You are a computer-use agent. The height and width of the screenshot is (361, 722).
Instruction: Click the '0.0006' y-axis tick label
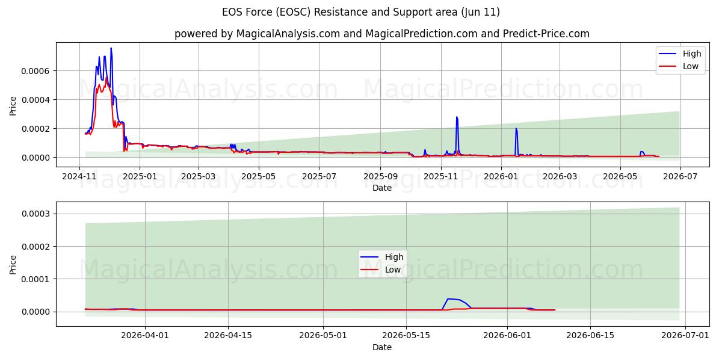click(x=37, y=71)
